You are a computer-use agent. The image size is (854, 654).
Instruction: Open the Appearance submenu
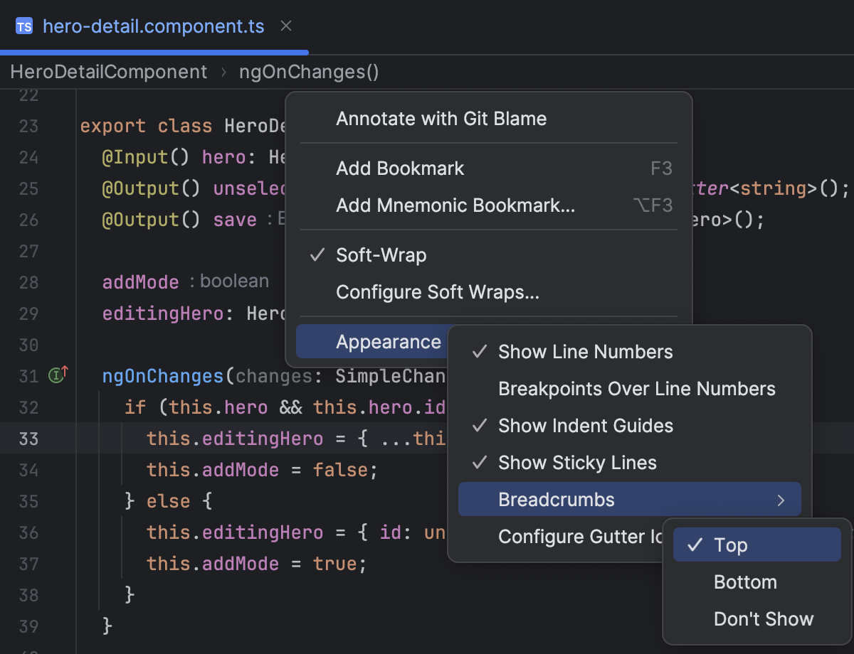click(389, 342)
